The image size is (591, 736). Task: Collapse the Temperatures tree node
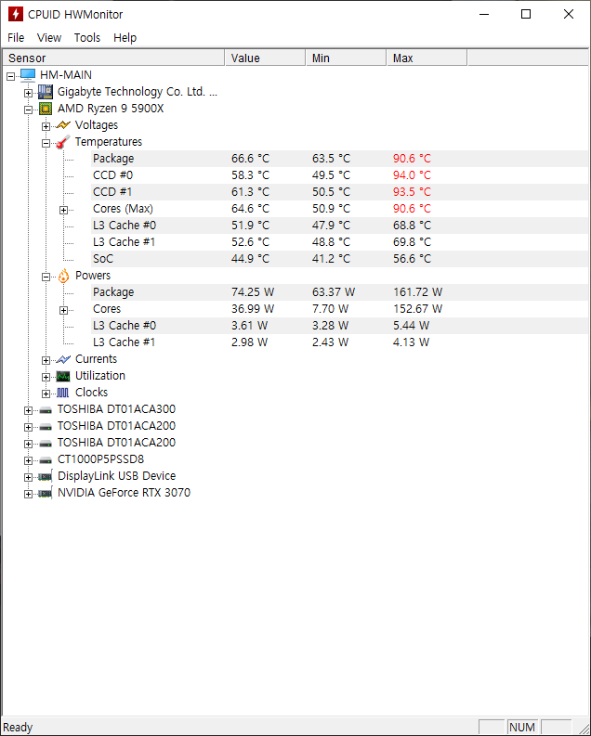click(46, 143)
